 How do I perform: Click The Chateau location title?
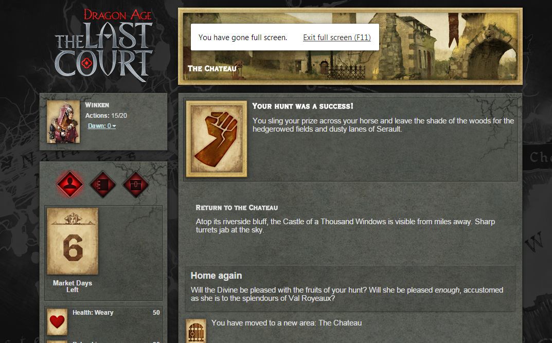212,68
